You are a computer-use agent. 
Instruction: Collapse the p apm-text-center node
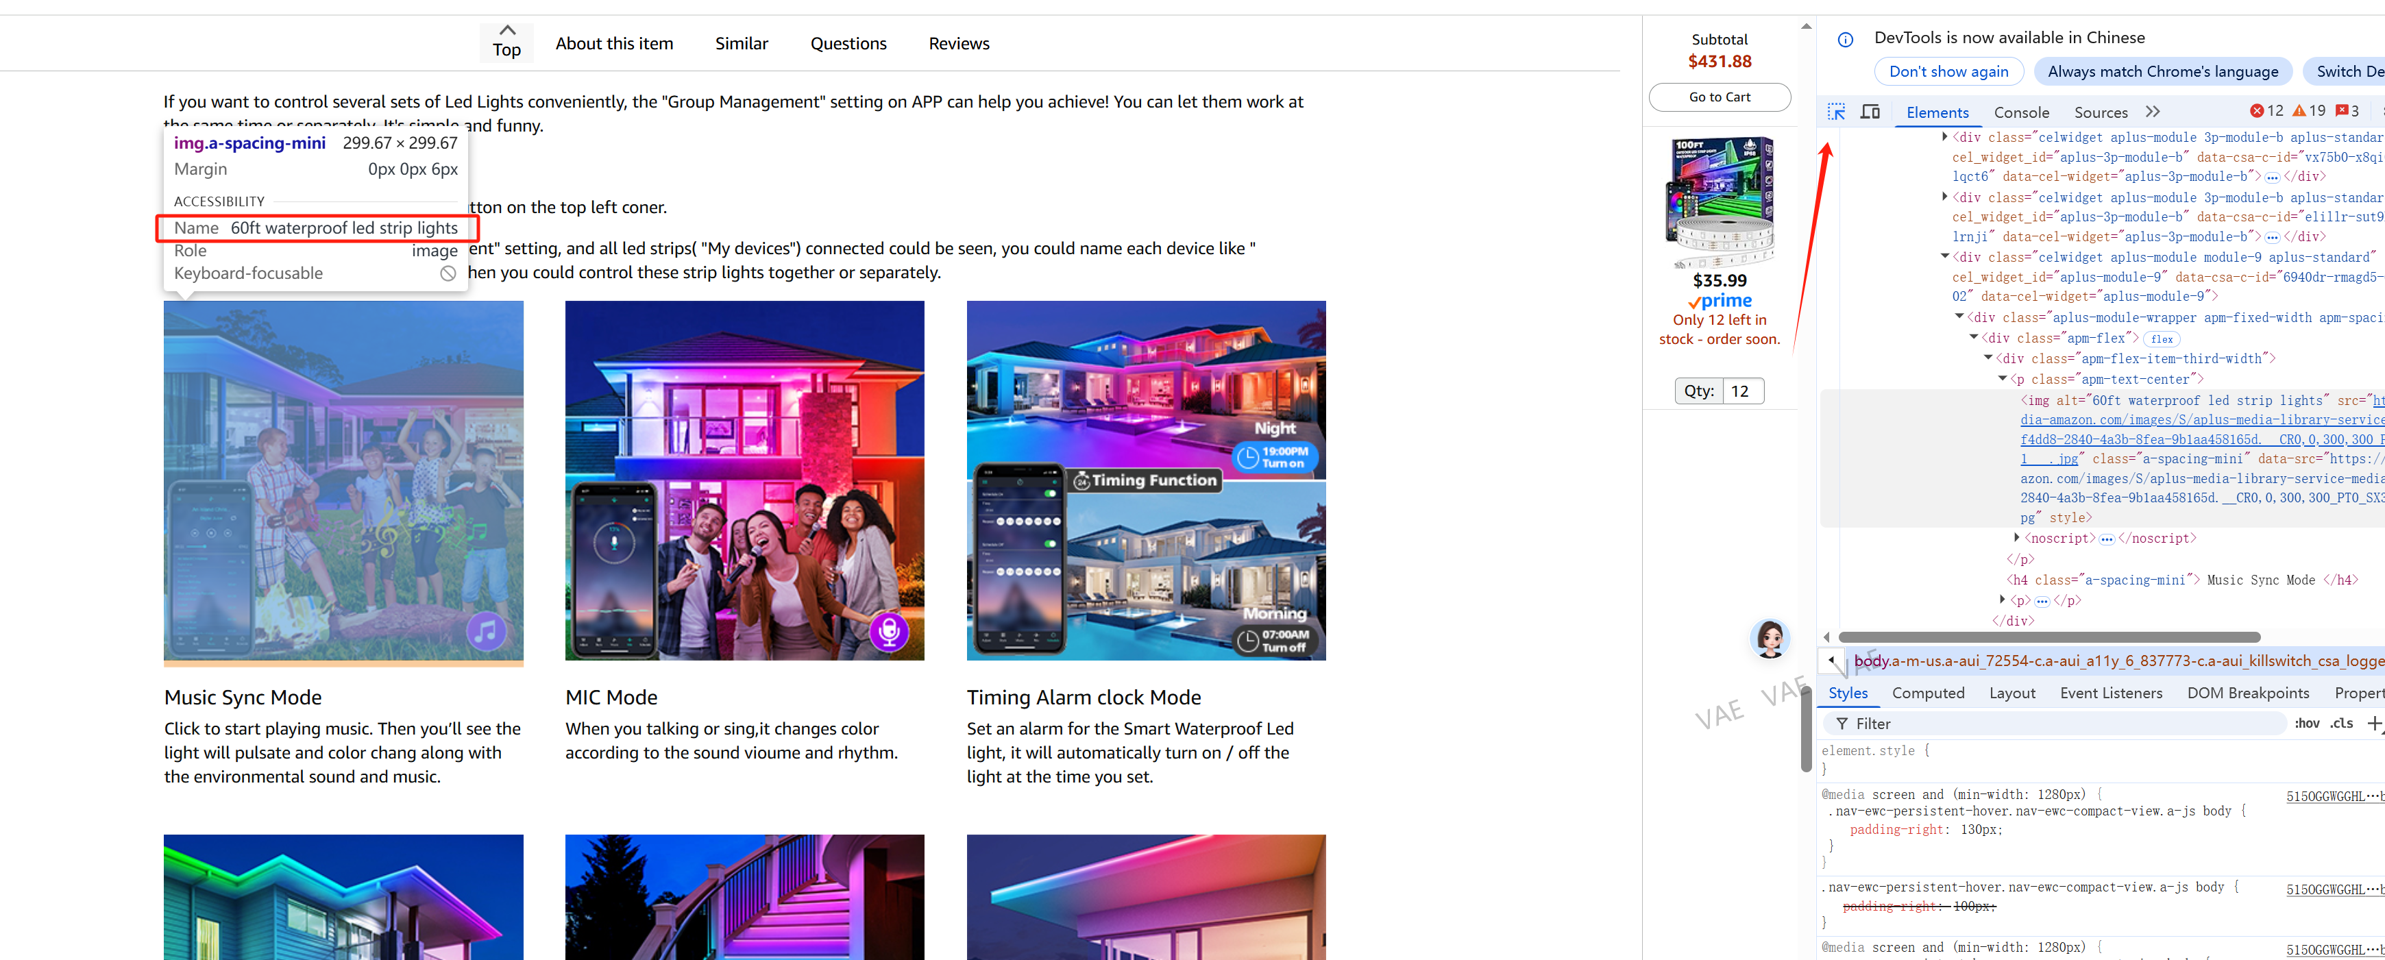[x=2003, y=379]
